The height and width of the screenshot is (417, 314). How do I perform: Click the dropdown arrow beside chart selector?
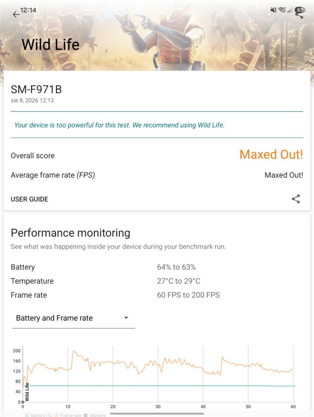pyautogui.click(x=126, y=318)
